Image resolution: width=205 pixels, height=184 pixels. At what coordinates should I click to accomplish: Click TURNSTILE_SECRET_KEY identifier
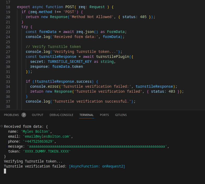pos(70,62)
